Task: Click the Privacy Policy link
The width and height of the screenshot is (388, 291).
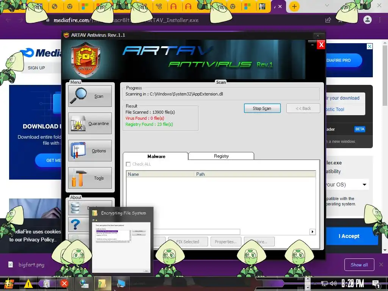Action: 38,240
